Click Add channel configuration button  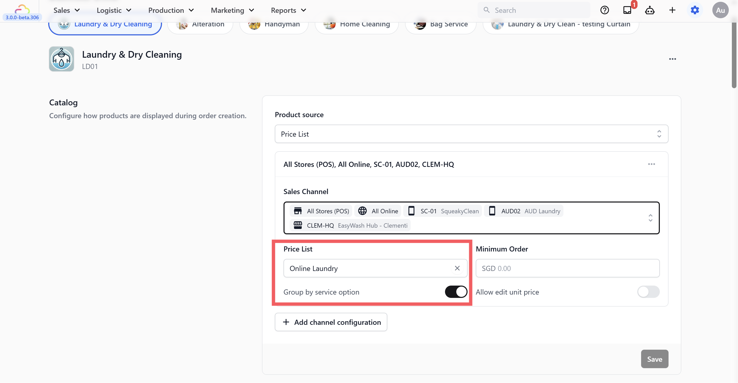331,322
